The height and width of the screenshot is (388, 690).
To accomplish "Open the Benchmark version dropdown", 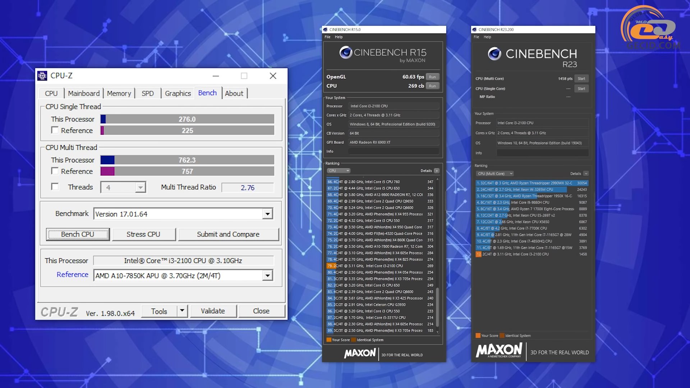I will coord(267,214).
